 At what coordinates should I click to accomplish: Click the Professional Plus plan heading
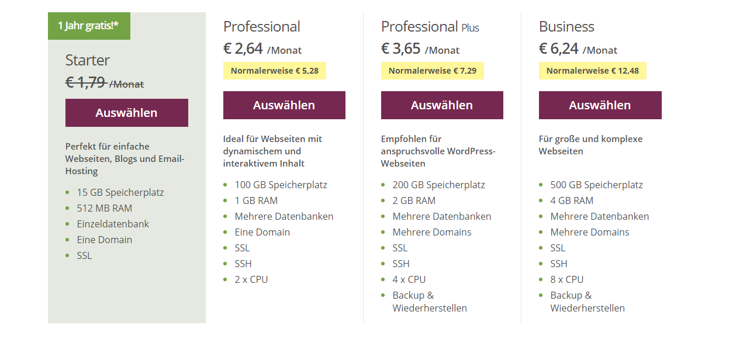click(x=430, y=27)
